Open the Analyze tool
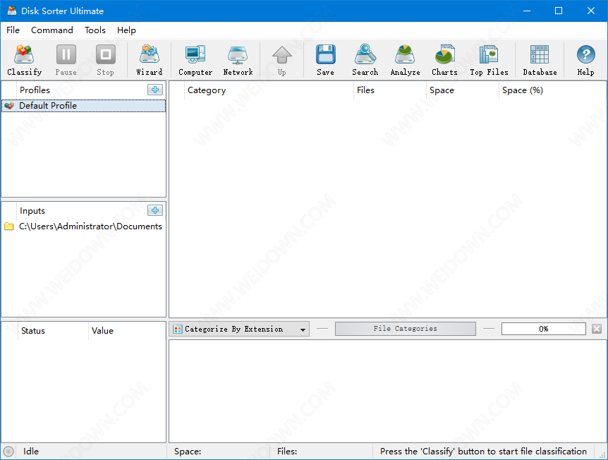Screen dimensions: 608x460 405,60
